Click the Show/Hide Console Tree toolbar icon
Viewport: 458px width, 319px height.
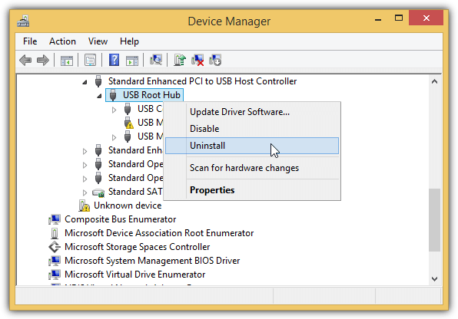coord(67,61)
